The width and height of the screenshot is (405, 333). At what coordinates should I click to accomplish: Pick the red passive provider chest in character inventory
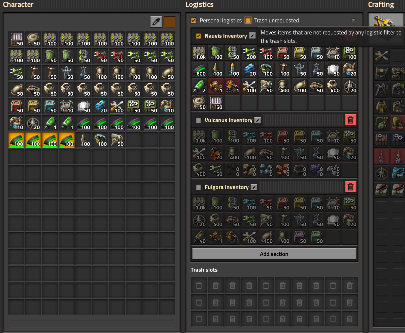tap(16, 107)
